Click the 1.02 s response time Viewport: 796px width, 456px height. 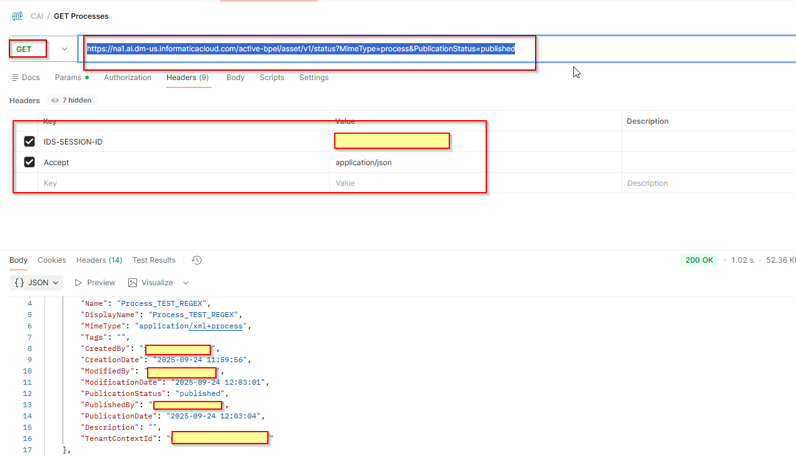(742, 260)
